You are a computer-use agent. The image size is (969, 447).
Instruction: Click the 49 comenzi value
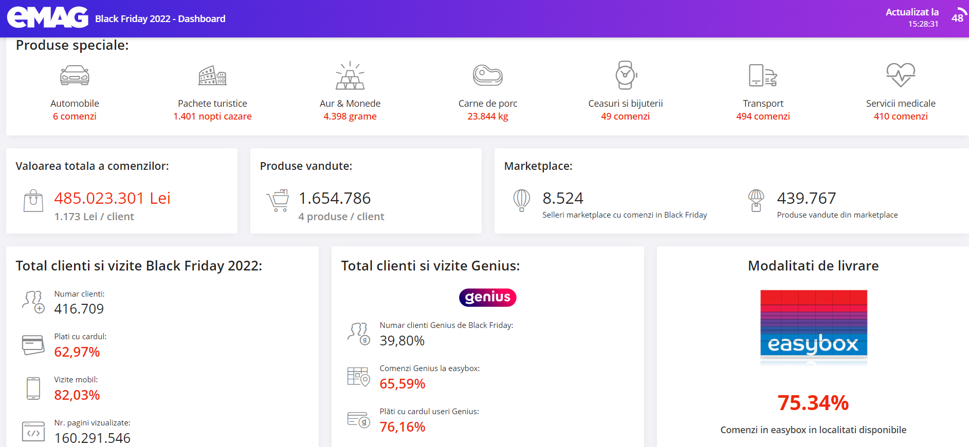(x=626, y=116)
